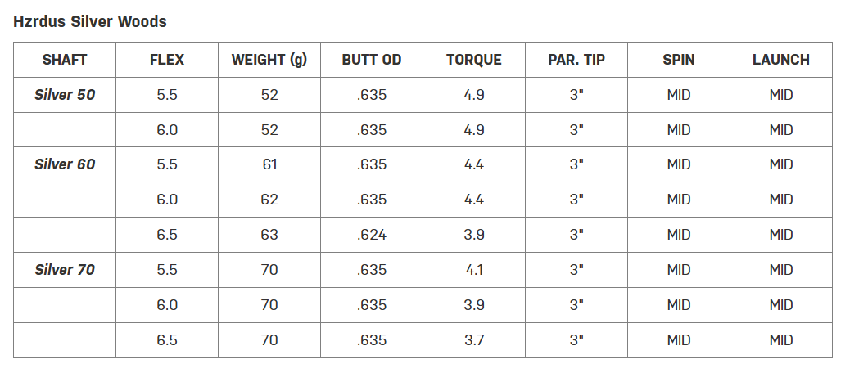Click the PAR. TIP column header
850x373 pixels.
(x=576, y=60)
